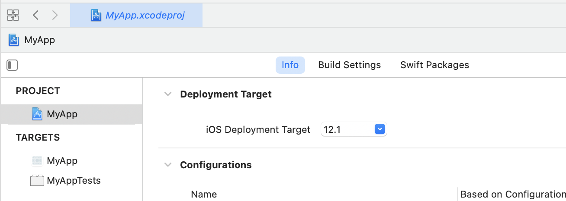Click the xcodeproj file icon in the tab

[95, 16]
